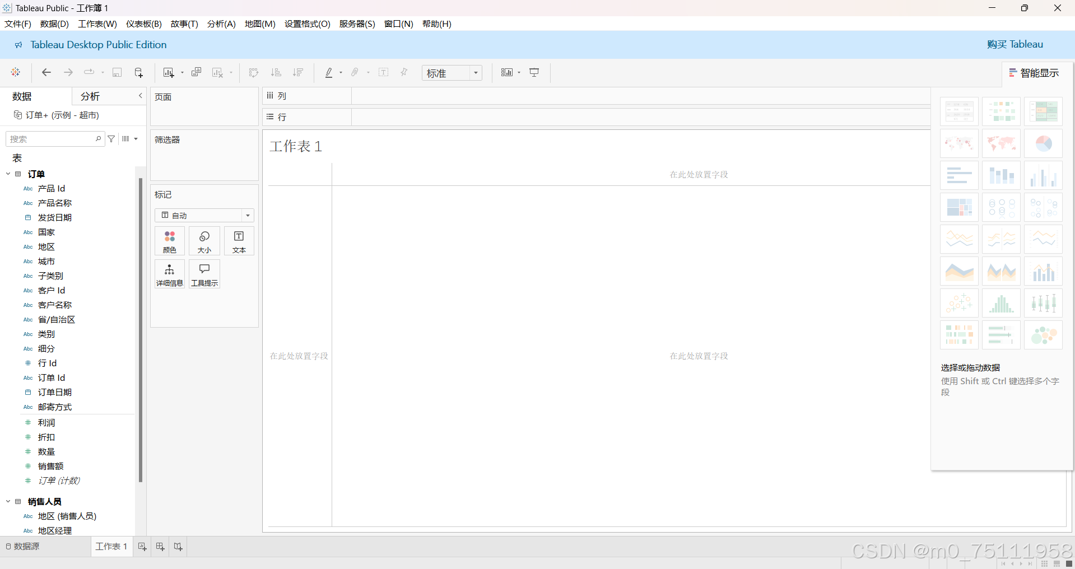Image resolution: width=1075 pixels, height=569 pixels.
Task: Select the 订单日期 date field
Action: coord(55,392)
